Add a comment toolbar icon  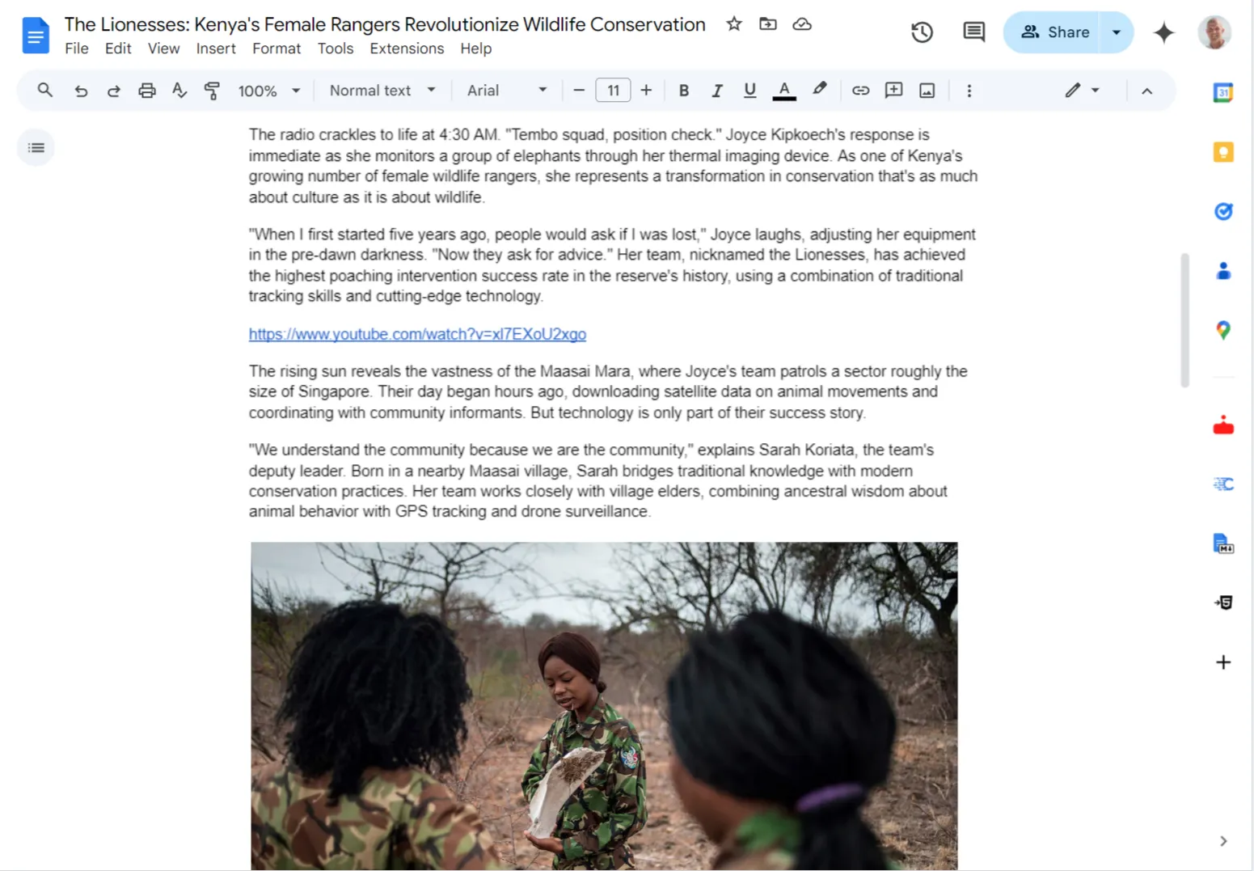(893, 91)
